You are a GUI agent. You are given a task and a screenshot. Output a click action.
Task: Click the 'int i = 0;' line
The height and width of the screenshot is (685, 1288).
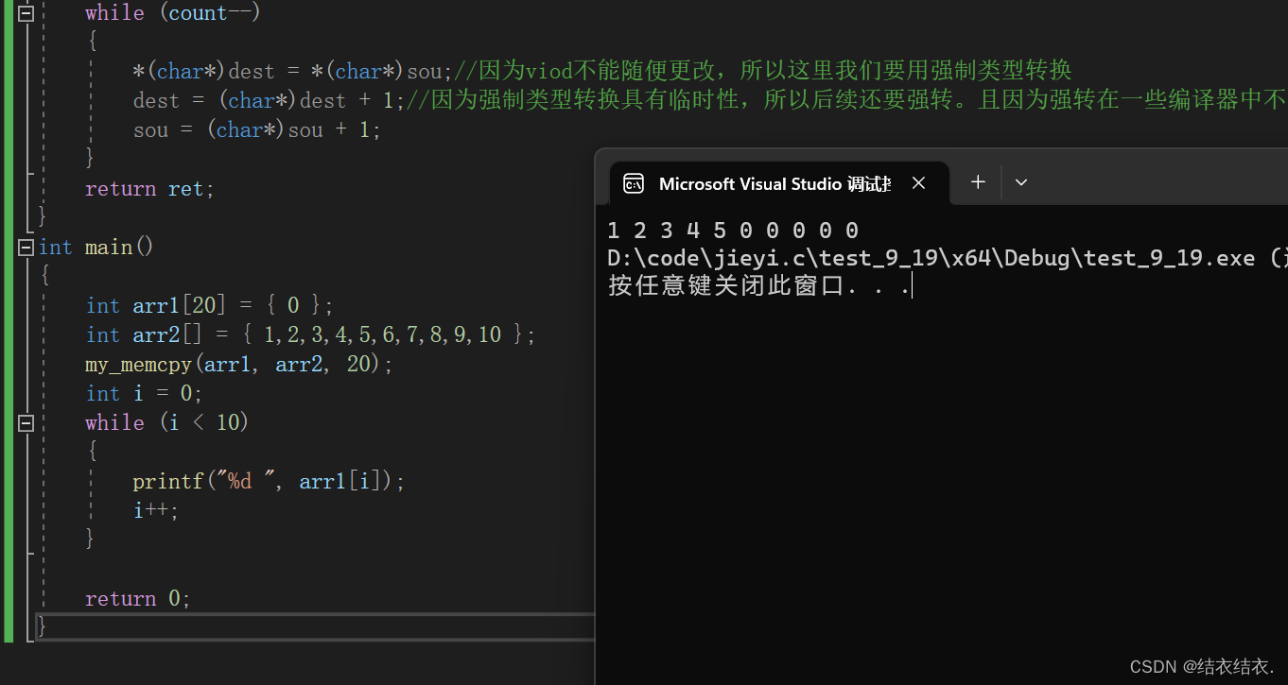click(x=144, y=393)
